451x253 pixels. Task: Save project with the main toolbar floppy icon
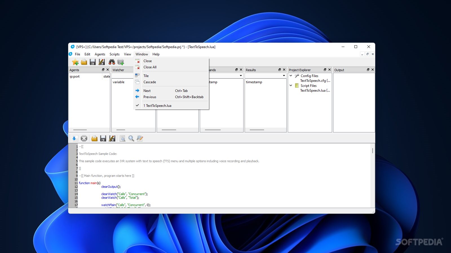[x=93, y=62]
